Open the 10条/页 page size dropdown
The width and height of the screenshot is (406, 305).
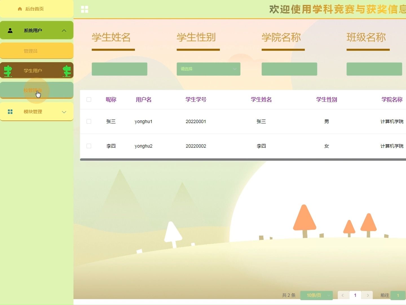point(316,295)
